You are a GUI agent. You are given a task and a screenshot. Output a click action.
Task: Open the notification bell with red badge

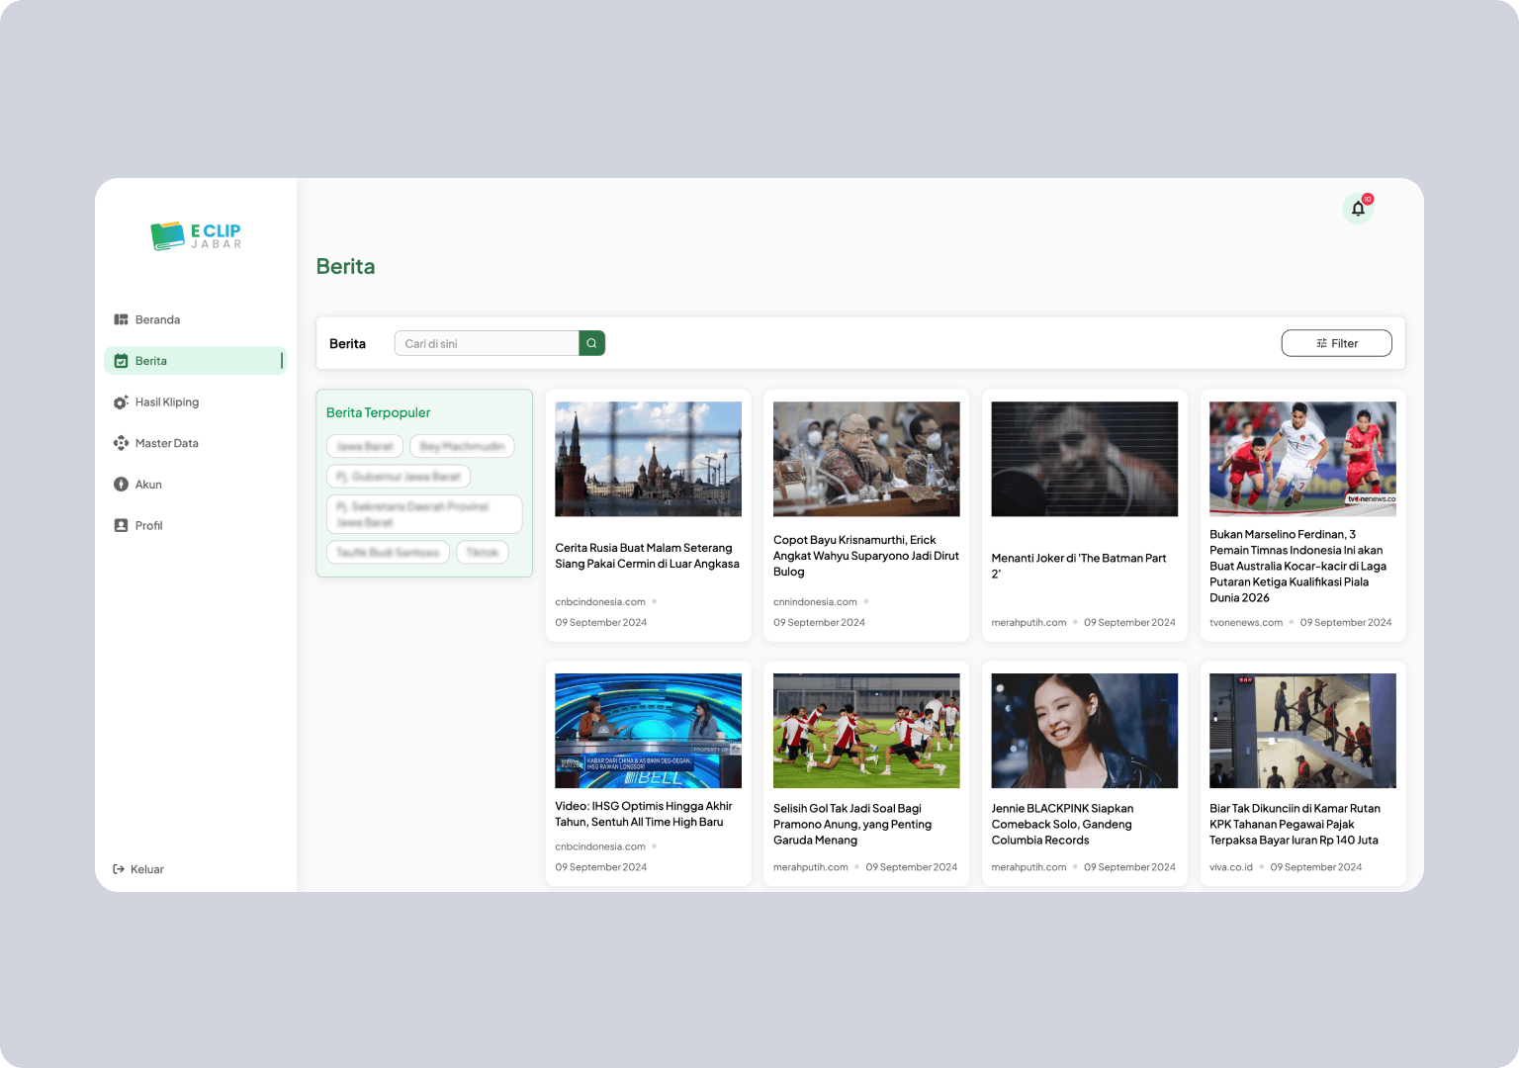click(1358, 209)
